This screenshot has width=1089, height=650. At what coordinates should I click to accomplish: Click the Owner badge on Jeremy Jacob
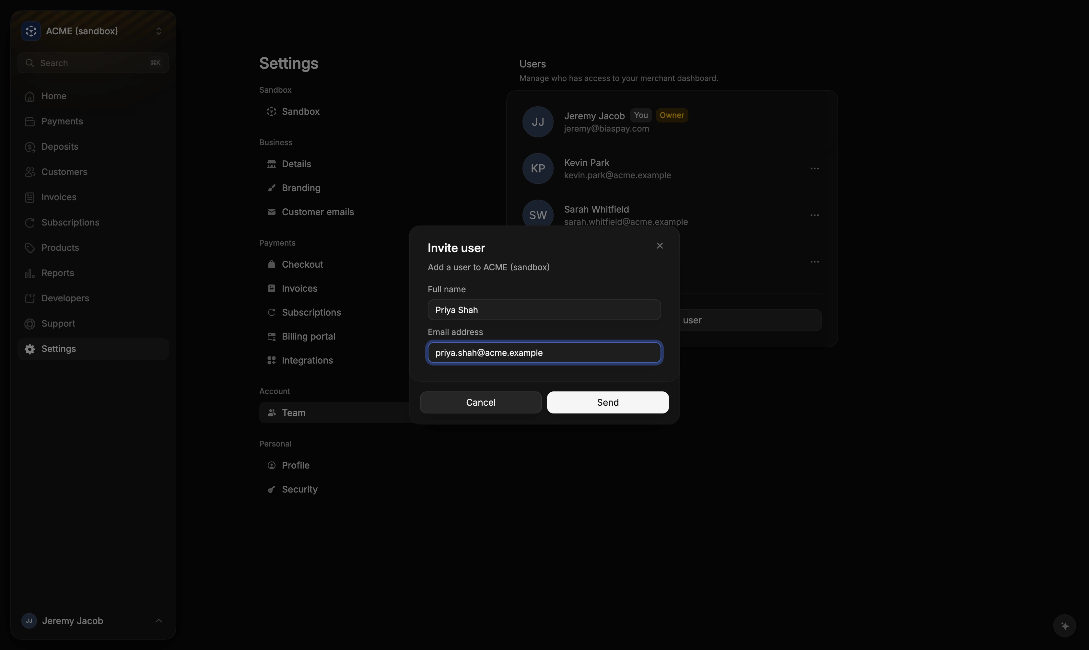coord(672,115)
